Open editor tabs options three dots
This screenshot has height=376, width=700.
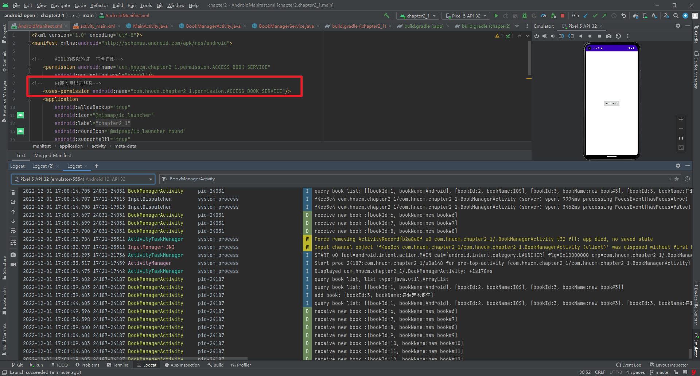[x=527, y=26]
